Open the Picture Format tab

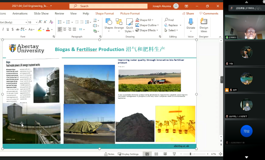coord(130,13)
